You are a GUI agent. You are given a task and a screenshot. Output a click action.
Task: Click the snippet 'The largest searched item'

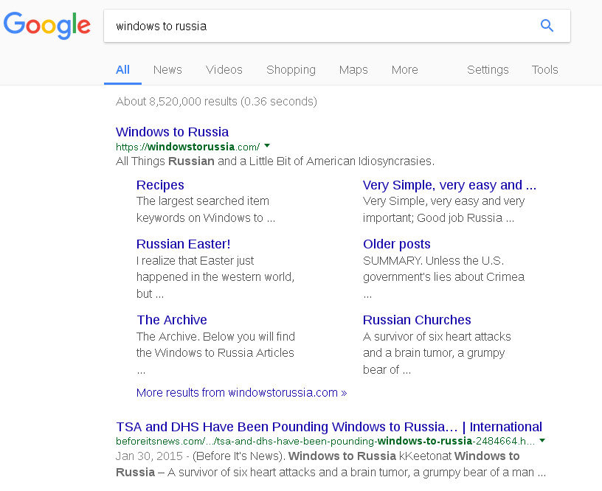pos(206,209)
